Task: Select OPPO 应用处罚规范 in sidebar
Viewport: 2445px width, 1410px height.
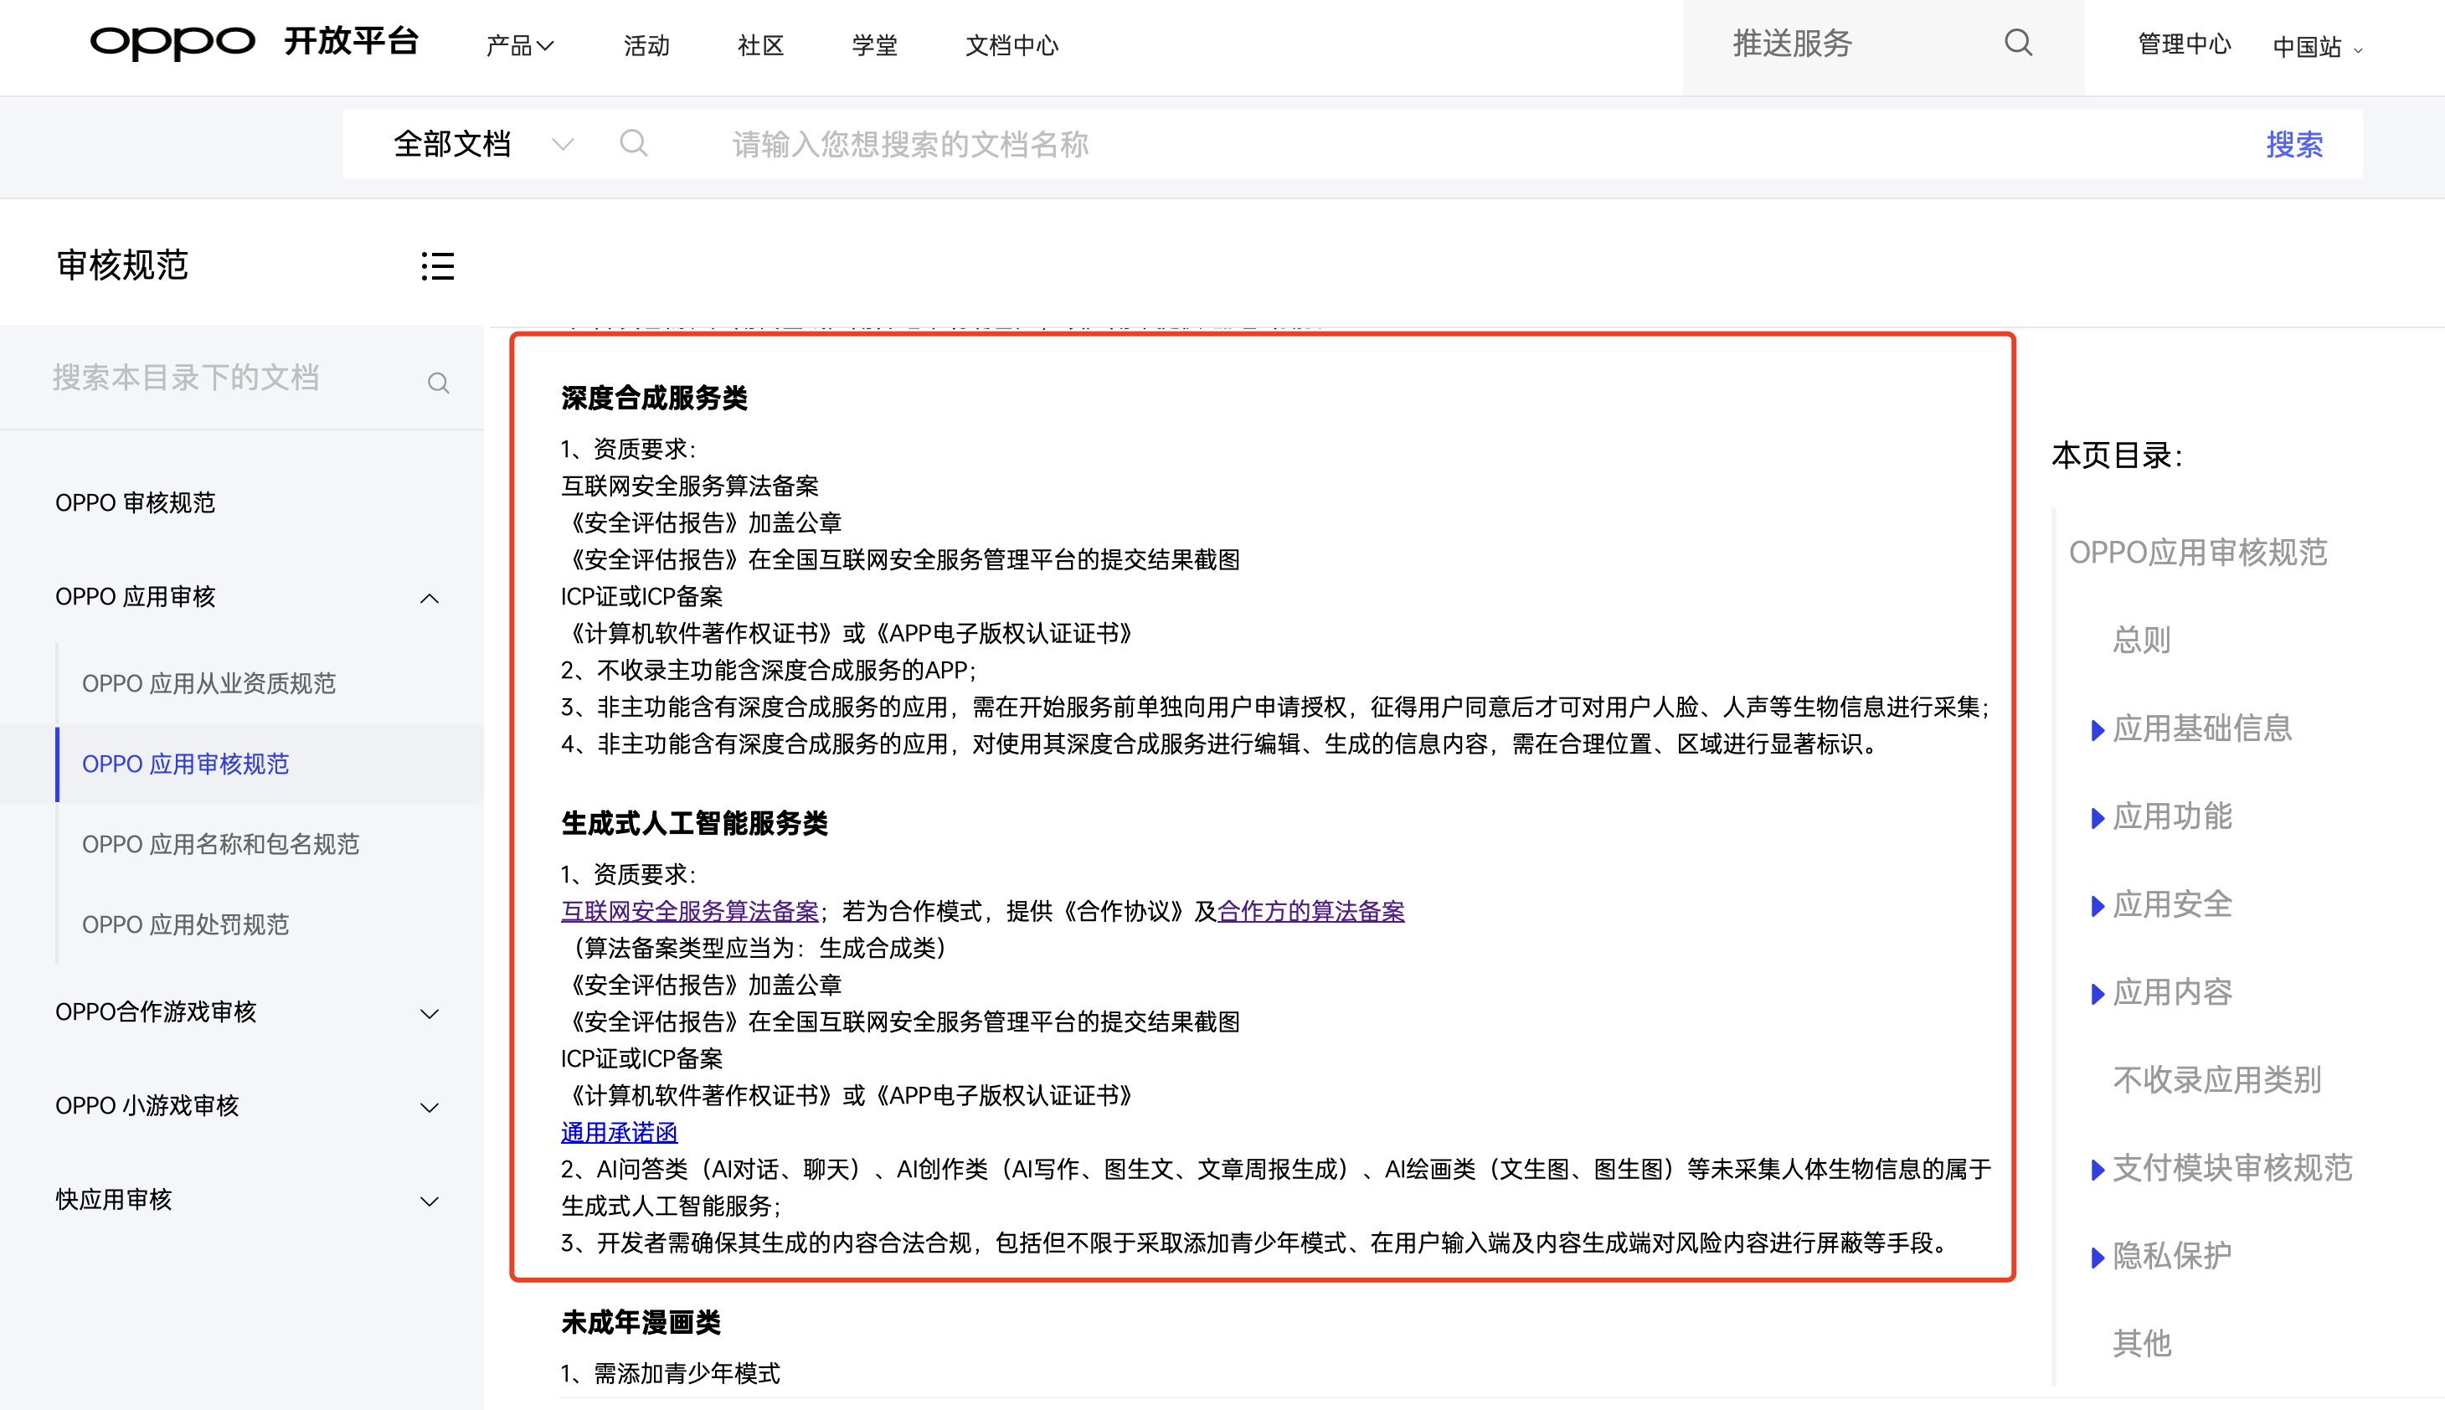Action: click(185, 925)
